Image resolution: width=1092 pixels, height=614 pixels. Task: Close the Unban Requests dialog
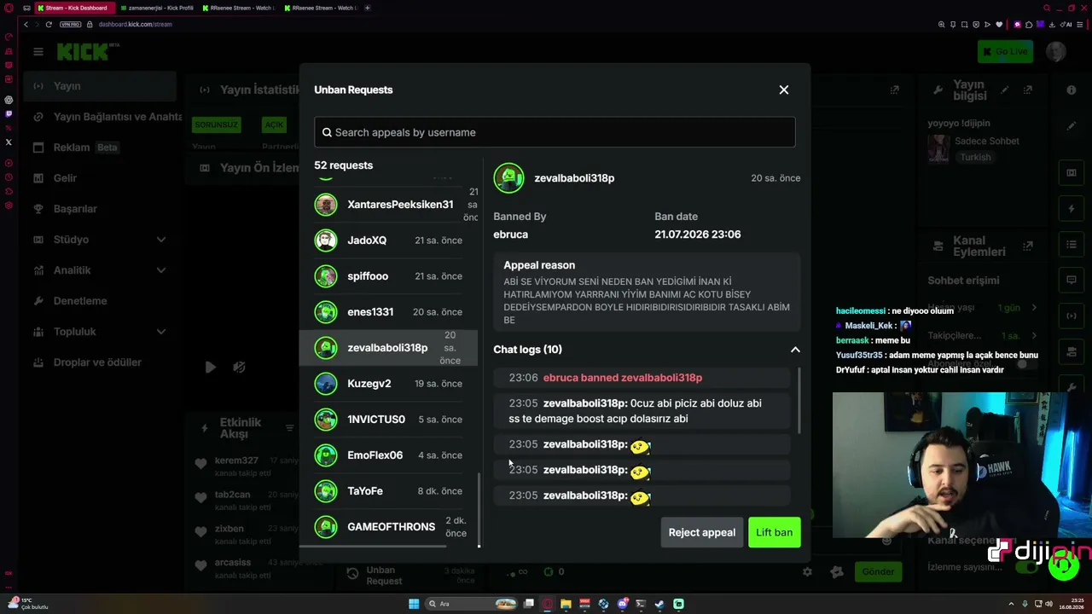tap(783, 90)
